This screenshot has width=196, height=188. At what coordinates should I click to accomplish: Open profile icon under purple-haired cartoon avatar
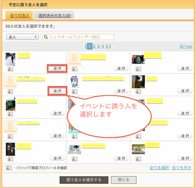tap(75, 91)
